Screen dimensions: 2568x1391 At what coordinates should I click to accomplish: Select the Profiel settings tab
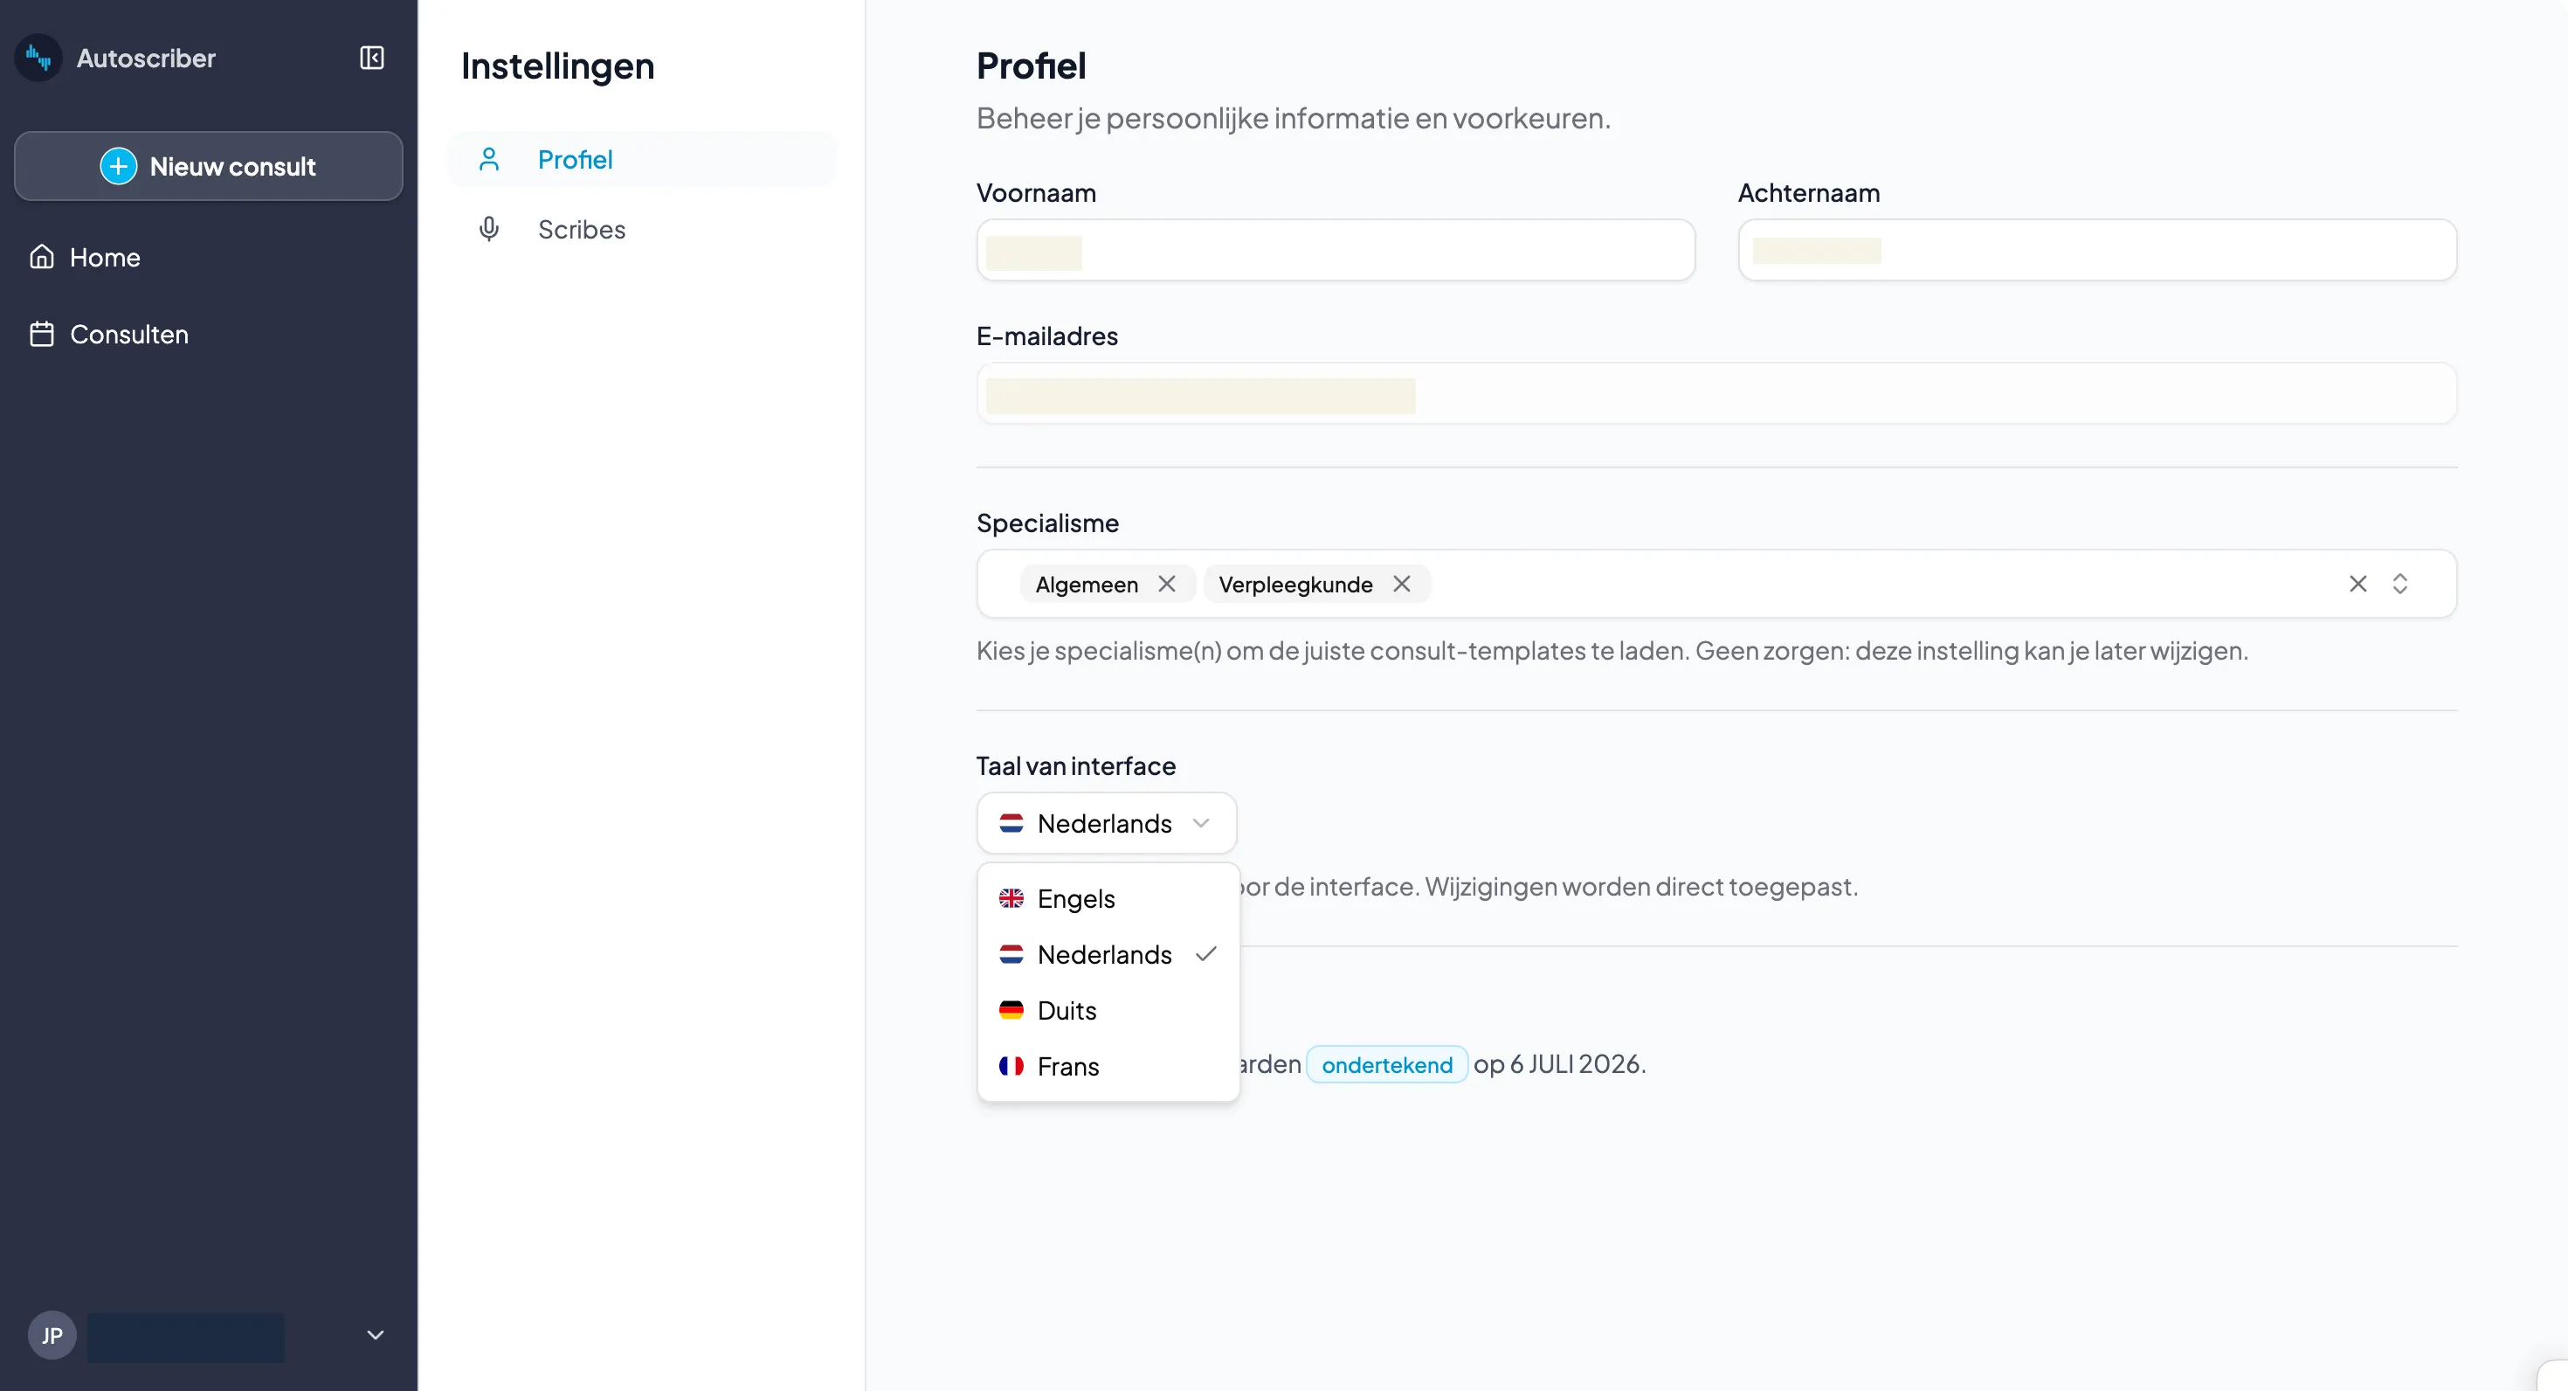coord(642,160)
